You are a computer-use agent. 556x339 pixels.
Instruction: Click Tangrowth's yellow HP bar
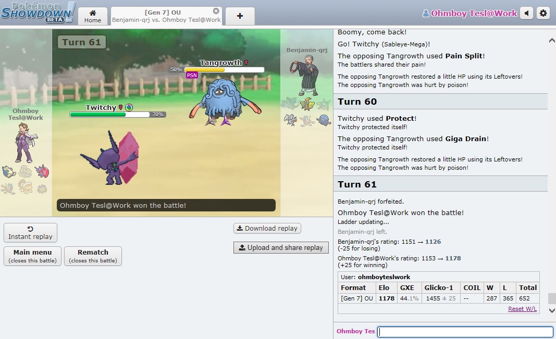224,70
